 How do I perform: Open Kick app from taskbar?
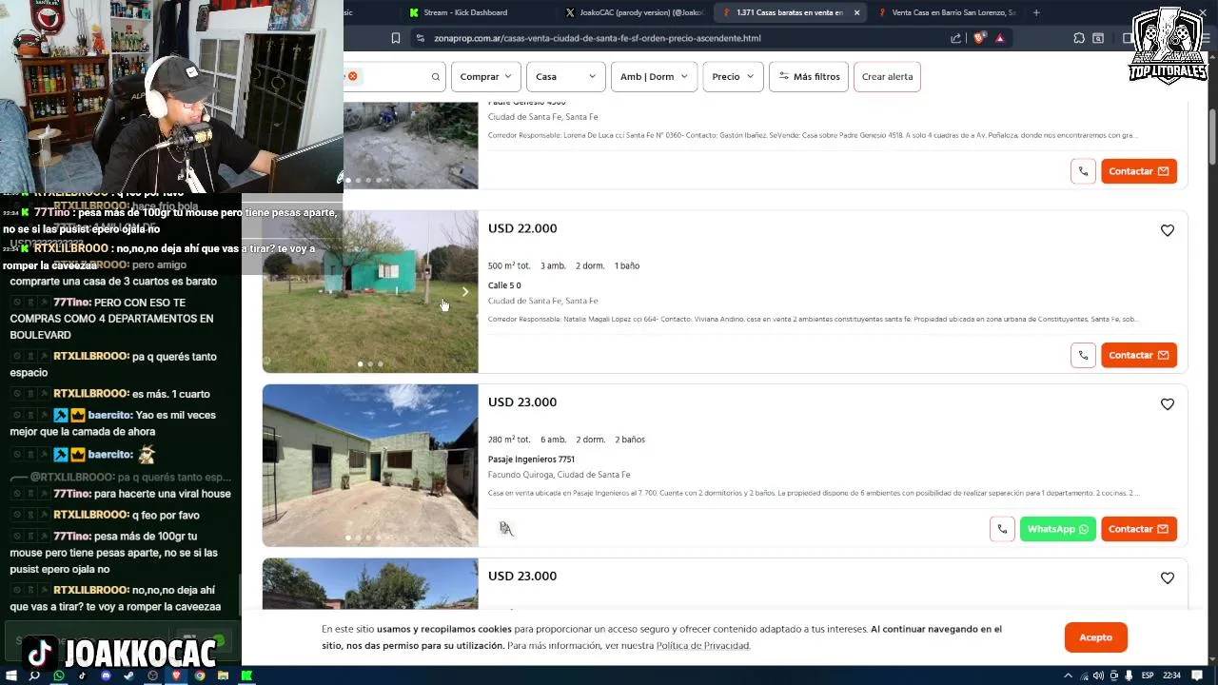(x=246, y=675)
